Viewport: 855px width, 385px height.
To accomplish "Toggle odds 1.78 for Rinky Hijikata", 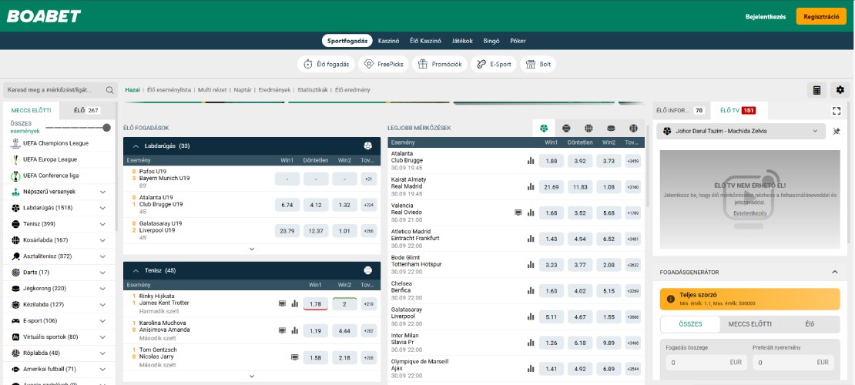I will pos(316,304).
